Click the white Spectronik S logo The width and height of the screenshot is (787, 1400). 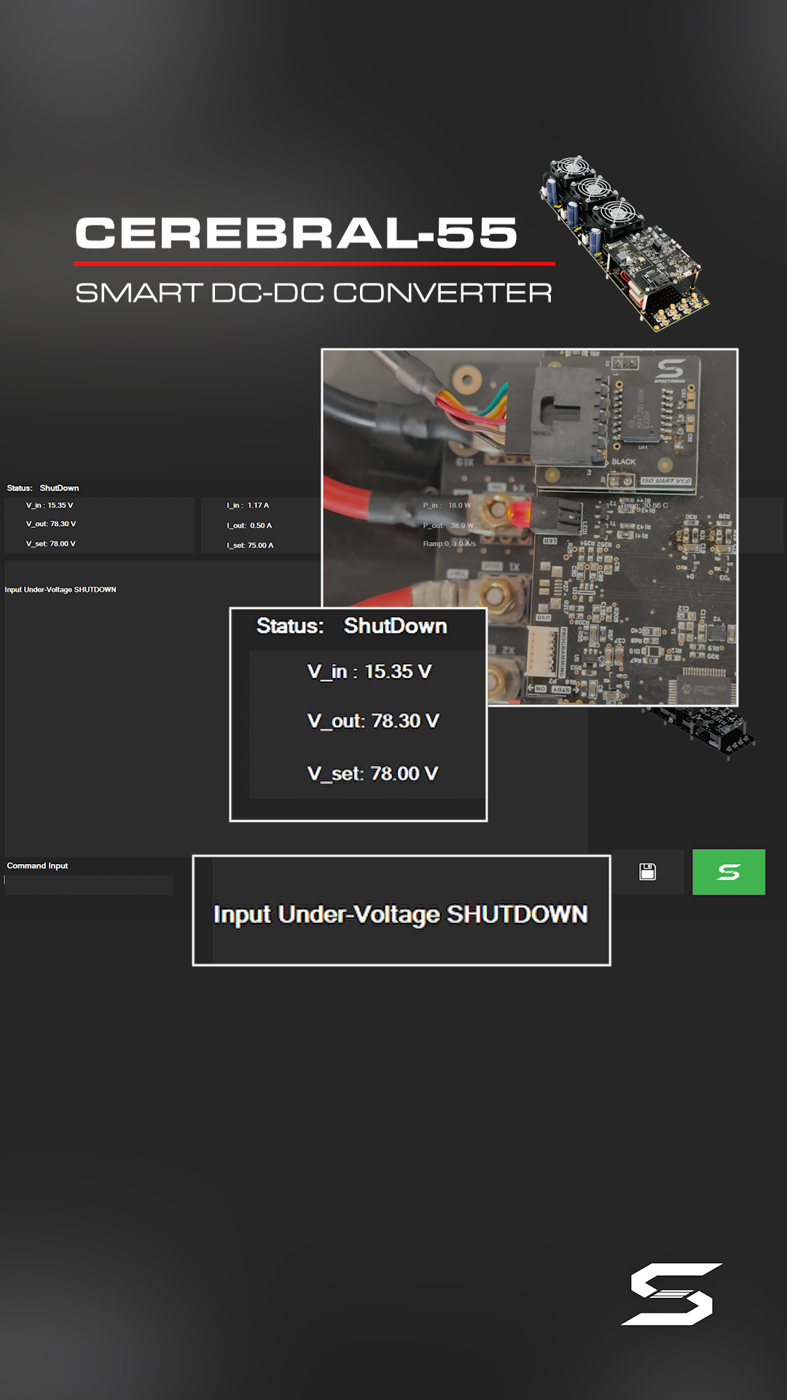[x=672, y=1294]
